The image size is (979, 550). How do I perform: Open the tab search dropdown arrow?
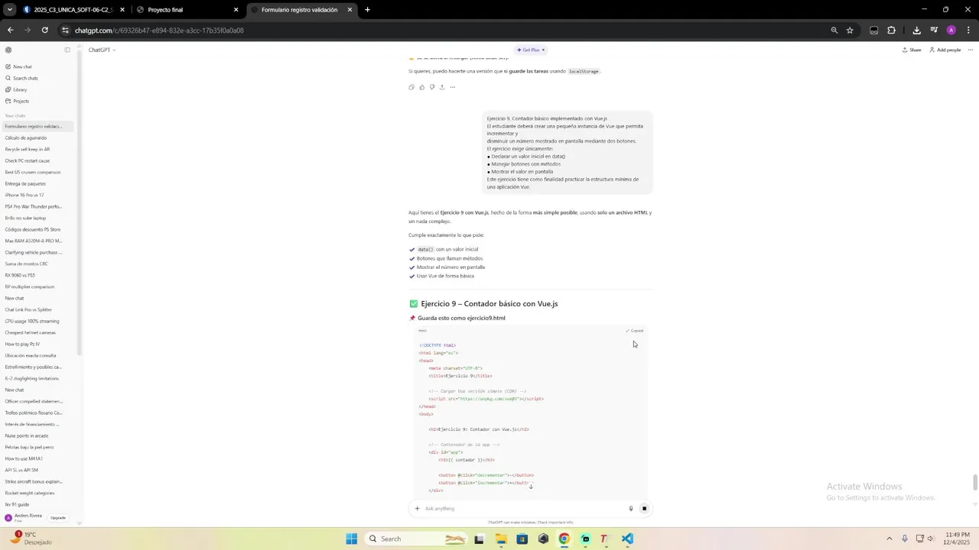(x=9, y=10)
